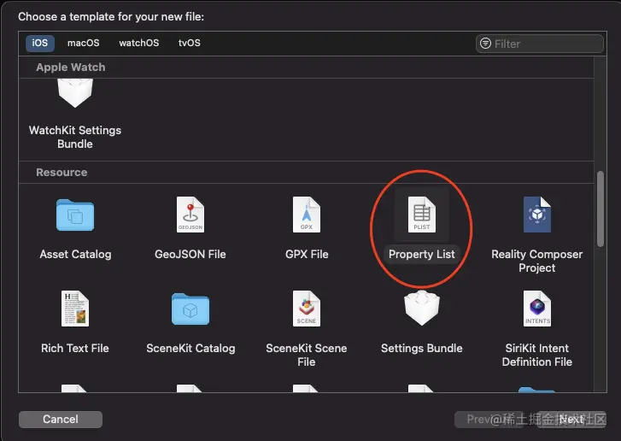Click the SceneKit Catalog label
The height and width of the screenshot is (441, 621).
190,349
